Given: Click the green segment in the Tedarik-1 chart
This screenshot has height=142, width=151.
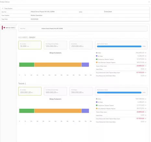Looking at the screenshot, I should pyautogui.click(x=27, y=111).
